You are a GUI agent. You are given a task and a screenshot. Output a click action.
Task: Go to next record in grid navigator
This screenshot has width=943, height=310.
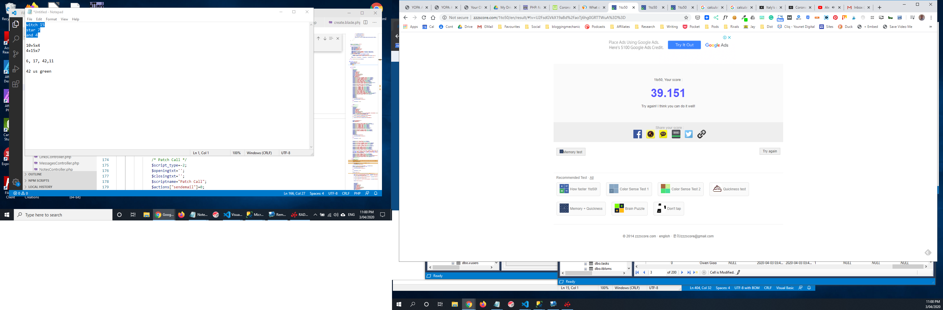click(x=682, y=272)
